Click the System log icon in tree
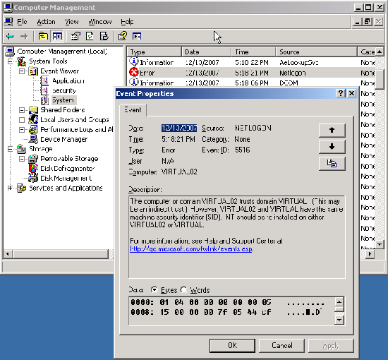The image size is (388, 360). pyautogui.click(x=44, y=100)
